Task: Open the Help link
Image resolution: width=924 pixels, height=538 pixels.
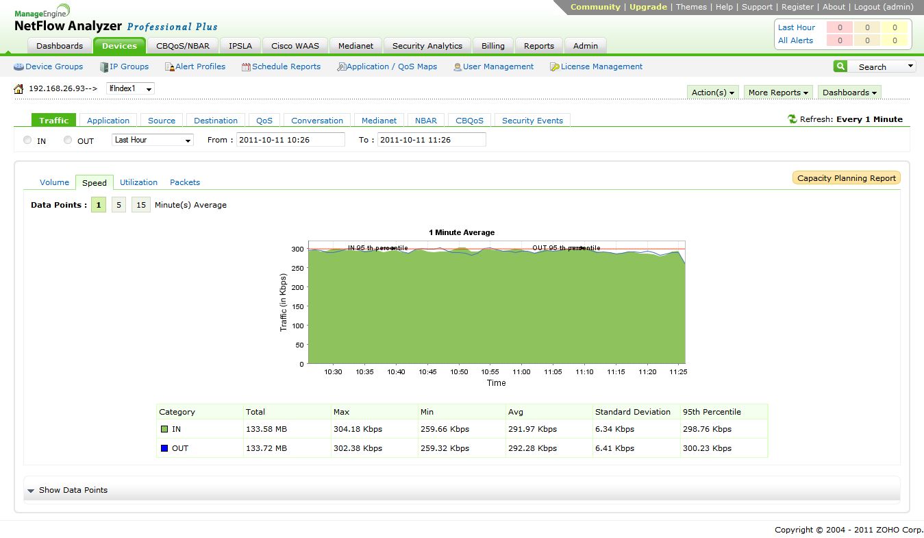Action: click(x=724, y=7)
